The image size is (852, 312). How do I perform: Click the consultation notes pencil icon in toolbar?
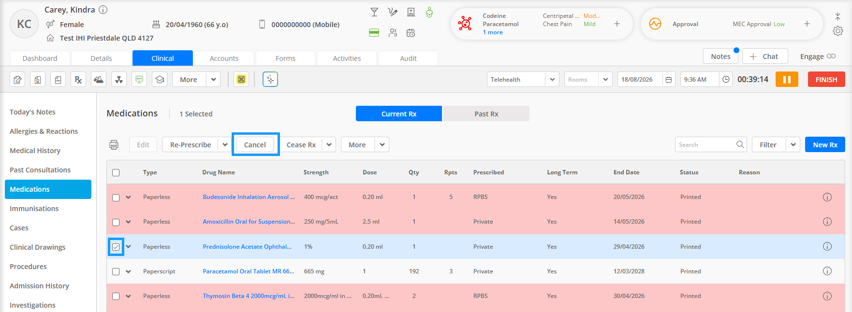18,80
